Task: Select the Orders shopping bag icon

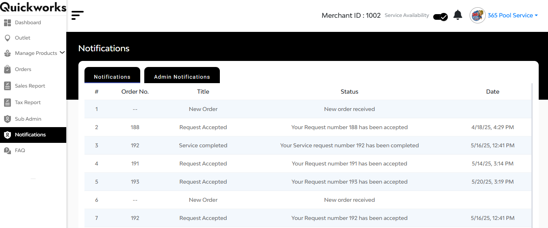Action: (x=7, y=69)
